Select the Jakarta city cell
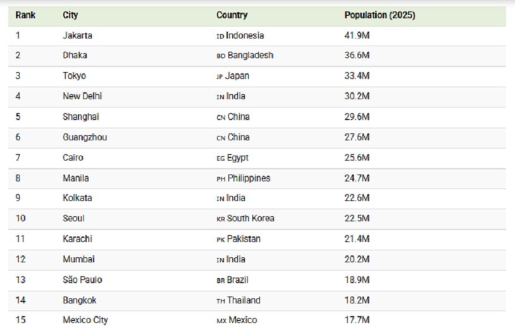The image size is (515, 330). tap(77, 35)
